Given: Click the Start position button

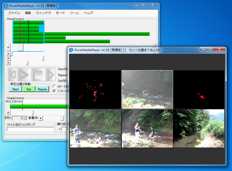Looking at the screenshot, I should pos(15,89).
